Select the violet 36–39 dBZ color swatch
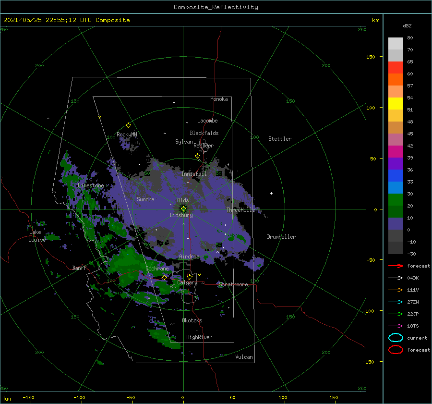The width and height of the screenshot is (432, 404). 396,164
